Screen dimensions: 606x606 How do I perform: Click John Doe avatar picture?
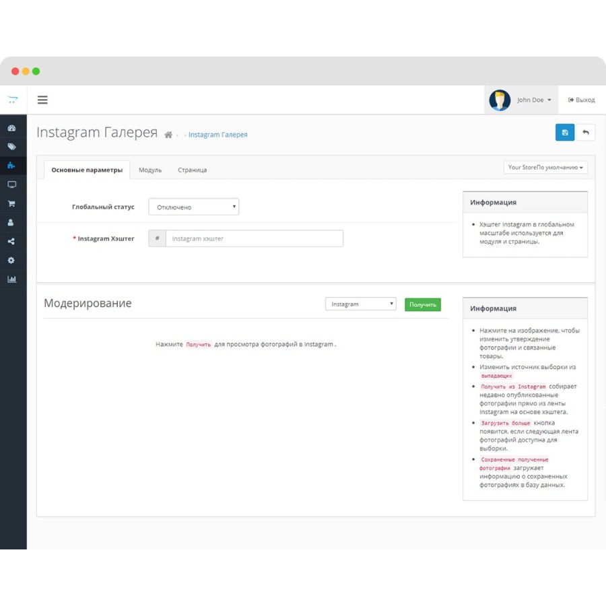point(500,100)
